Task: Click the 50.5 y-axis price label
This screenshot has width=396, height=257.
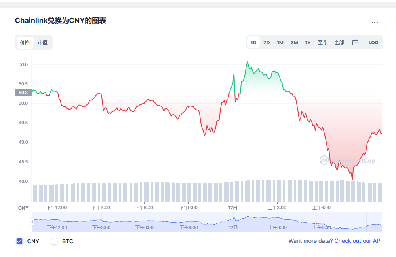Action: (x=23, y=84)
